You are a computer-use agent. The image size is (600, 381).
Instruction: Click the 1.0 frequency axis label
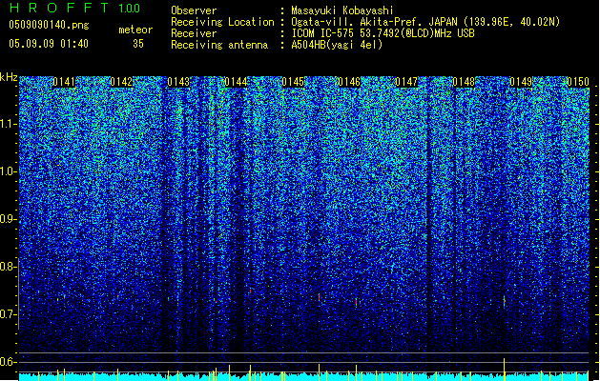coord(9,171)
